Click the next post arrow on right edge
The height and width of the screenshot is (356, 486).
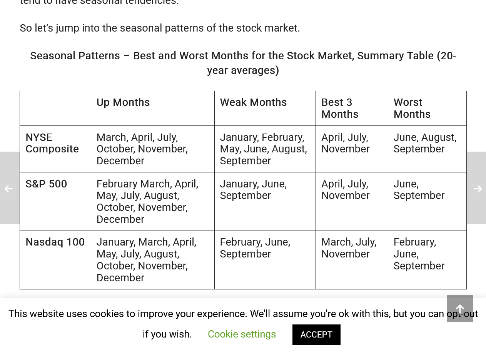[476, 188]
